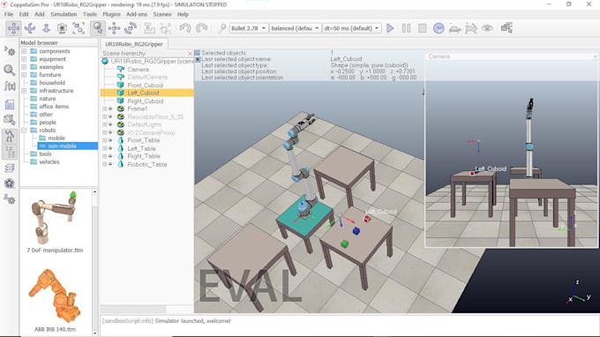Toggle the Frame1 script eye indicator
The height and width of the screenshot is (337, 600).
pos(110,109)
